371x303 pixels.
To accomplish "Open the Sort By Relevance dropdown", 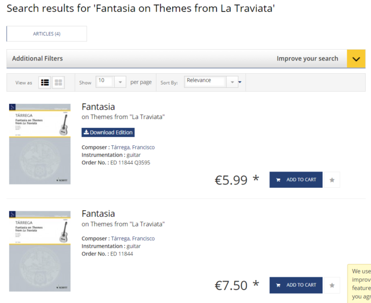I will (x=232, y=82).
